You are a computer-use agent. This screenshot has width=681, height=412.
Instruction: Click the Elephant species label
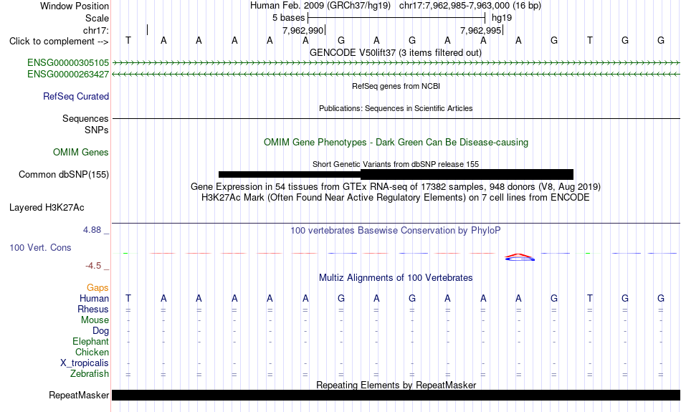(x=91, y=342)
